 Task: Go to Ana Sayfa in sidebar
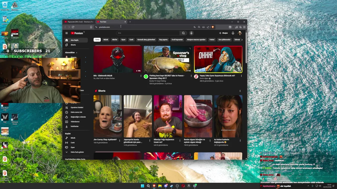point(76,40)
